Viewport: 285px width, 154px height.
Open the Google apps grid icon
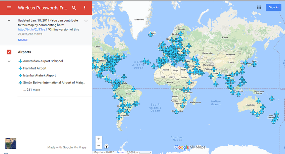coord(259,7)
